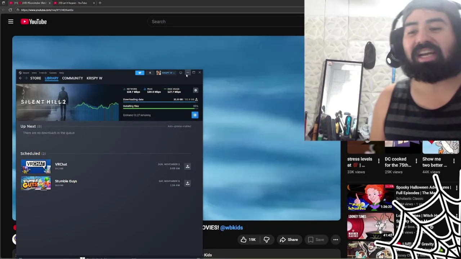Switch to Let It Happen YouTube tab
Screen dimensions: 461x259
72,3
